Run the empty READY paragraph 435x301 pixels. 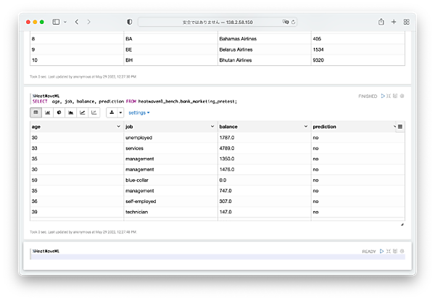pyautogui.click(x=384, y=252)
